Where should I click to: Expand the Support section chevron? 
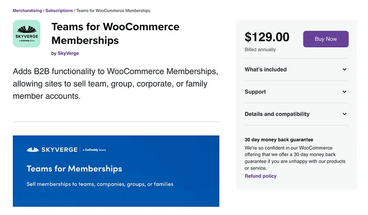[x=345, y=92]
